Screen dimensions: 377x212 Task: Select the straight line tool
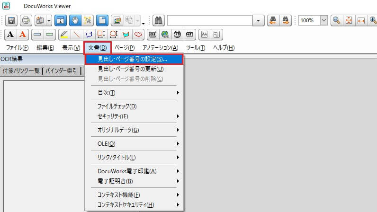(76, 35)
